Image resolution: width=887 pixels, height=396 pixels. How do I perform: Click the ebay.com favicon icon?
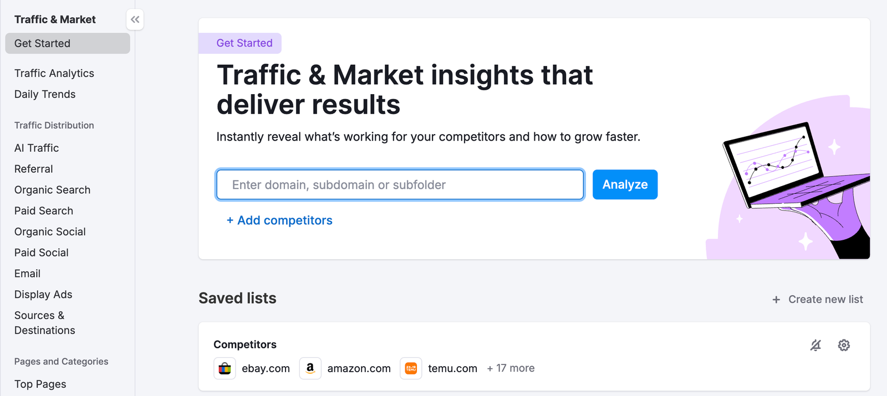point(225,368)
